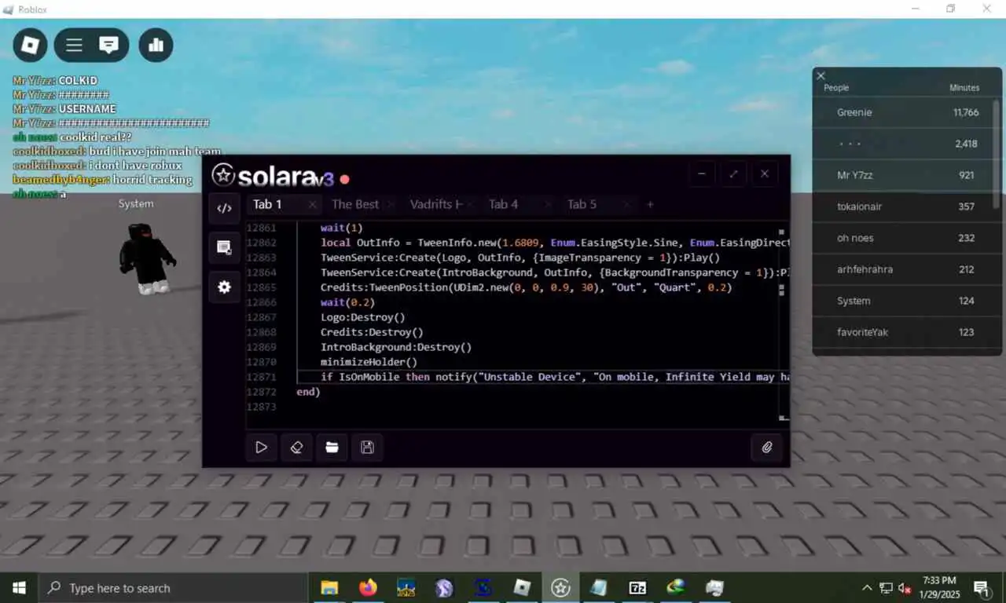Image resolution: width=1006 pixels, height=603 pixels.
Task: Click line 12870 minimizeHolder() call
Action: tap(369, 362)
